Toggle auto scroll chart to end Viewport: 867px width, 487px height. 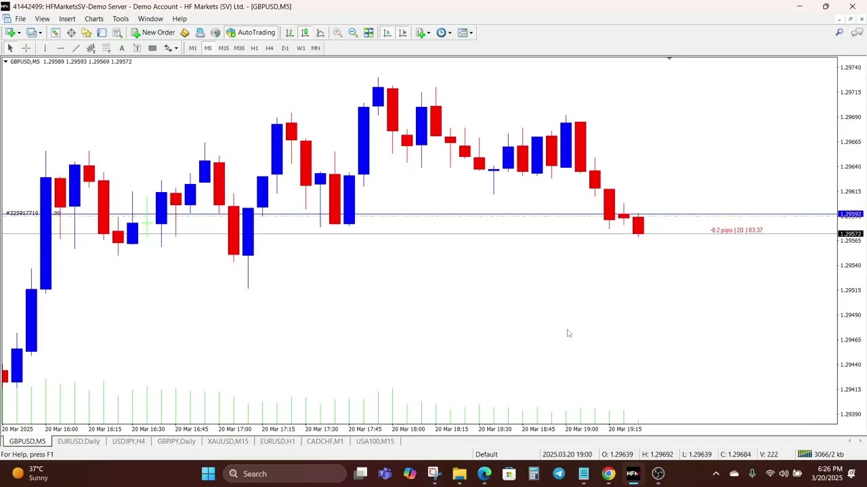[x=387, y=32]
